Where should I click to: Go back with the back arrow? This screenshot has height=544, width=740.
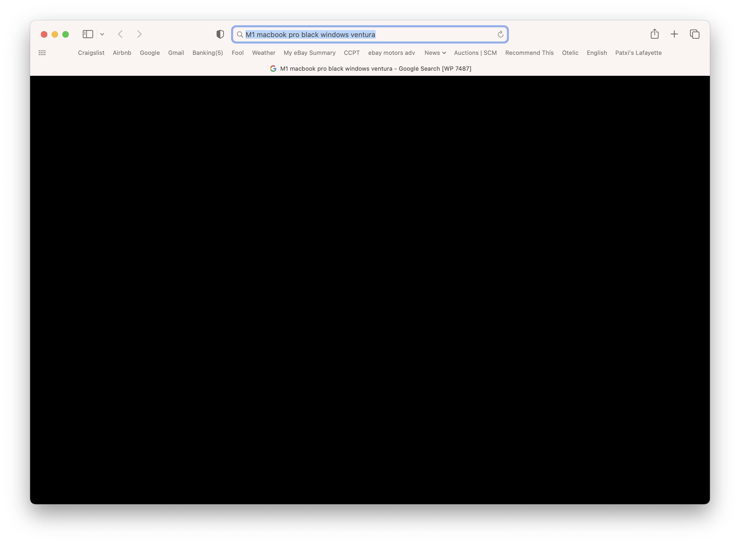[120, 34]
